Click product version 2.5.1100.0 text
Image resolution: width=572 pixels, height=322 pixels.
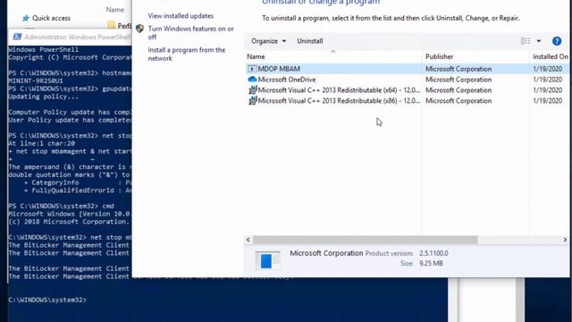(433, 253)
